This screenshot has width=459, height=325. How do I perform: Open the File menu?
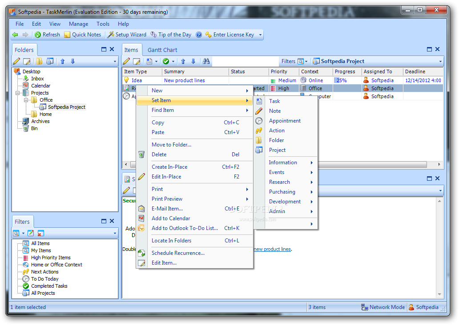(20, 24)
